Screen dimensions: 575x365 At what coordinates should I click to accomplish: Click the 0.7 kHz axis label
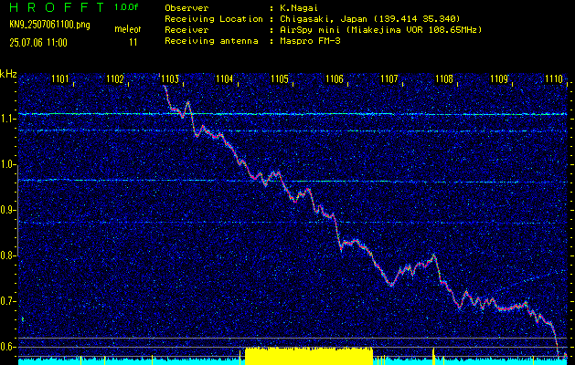coord(8,301)
